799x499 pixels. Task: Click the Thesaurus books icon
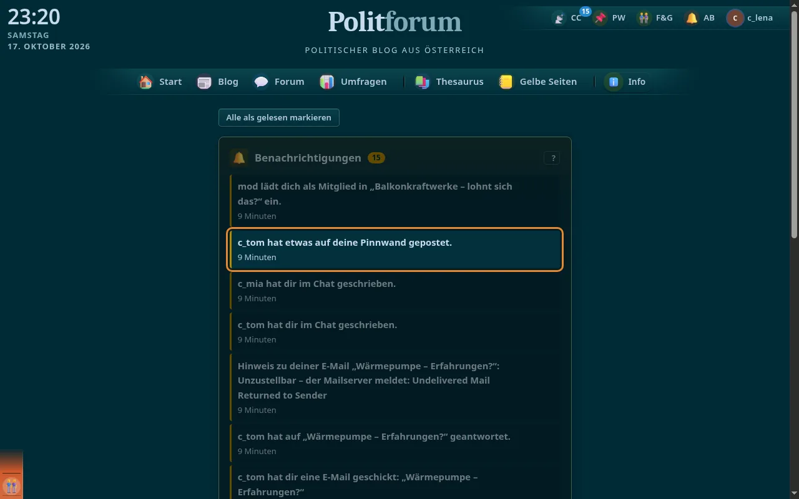423,82
